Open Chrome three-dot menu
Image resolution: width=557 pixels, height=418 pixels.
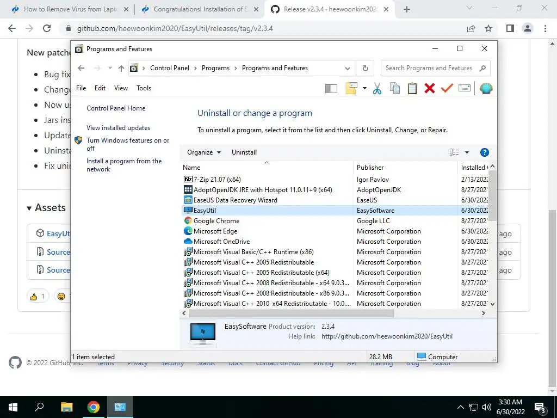point(545,28)
